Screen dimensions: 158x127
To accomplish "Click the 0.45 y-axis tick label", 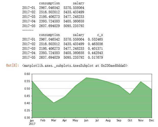I will [x=27, y=96].
